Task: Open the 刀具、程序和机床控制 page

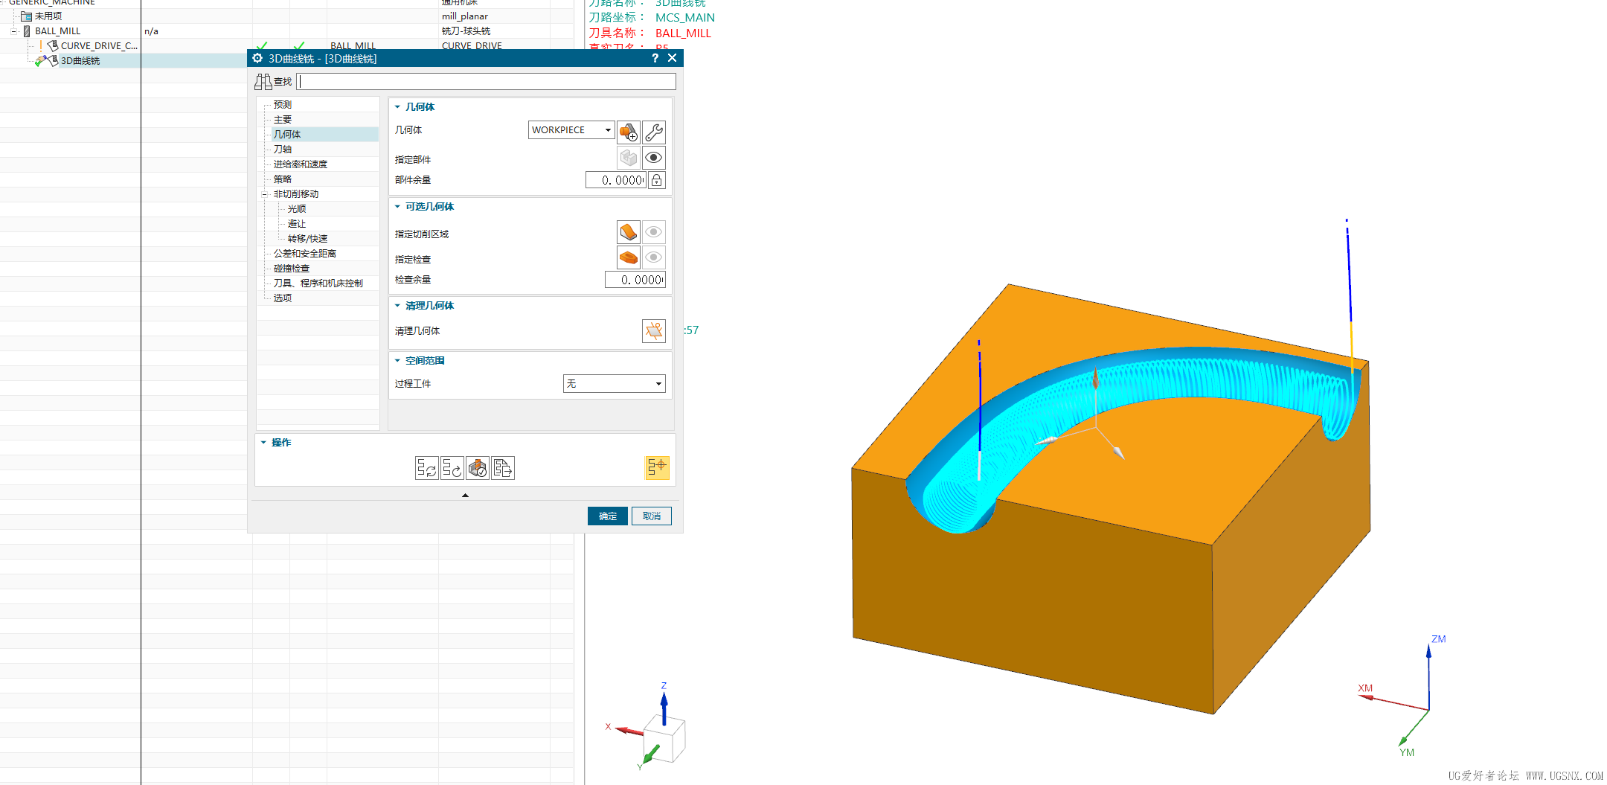Action: tap(318, 283)
